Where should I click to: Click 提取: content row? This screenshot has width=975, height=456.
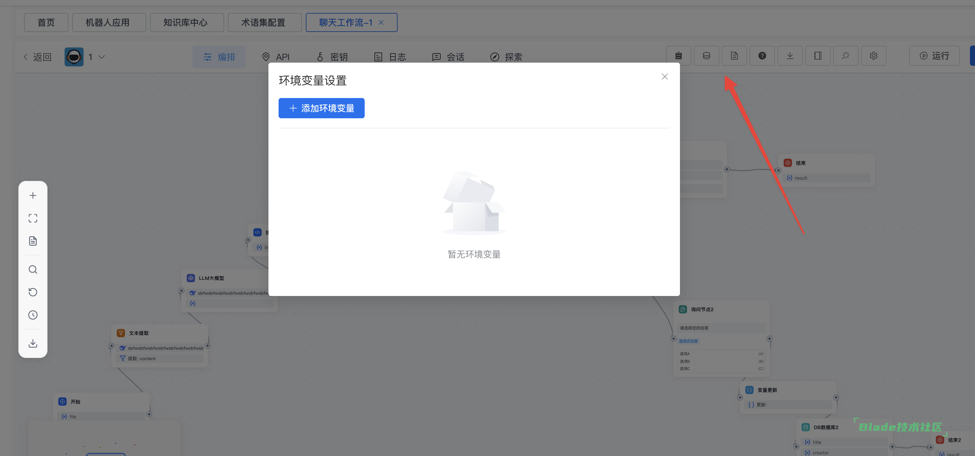159,359
